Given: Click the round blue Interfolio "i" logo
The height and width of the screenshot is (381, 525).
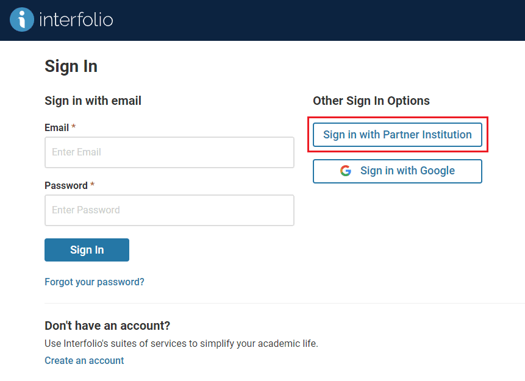Looking at the screenshot, I should point(22,20).
